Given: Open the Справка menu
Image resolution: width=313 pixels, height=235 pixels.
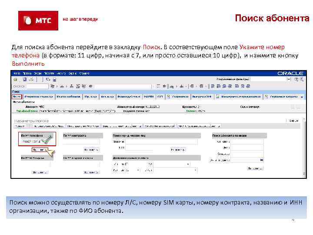Looking at the screenshot, I should pos(84,74).
